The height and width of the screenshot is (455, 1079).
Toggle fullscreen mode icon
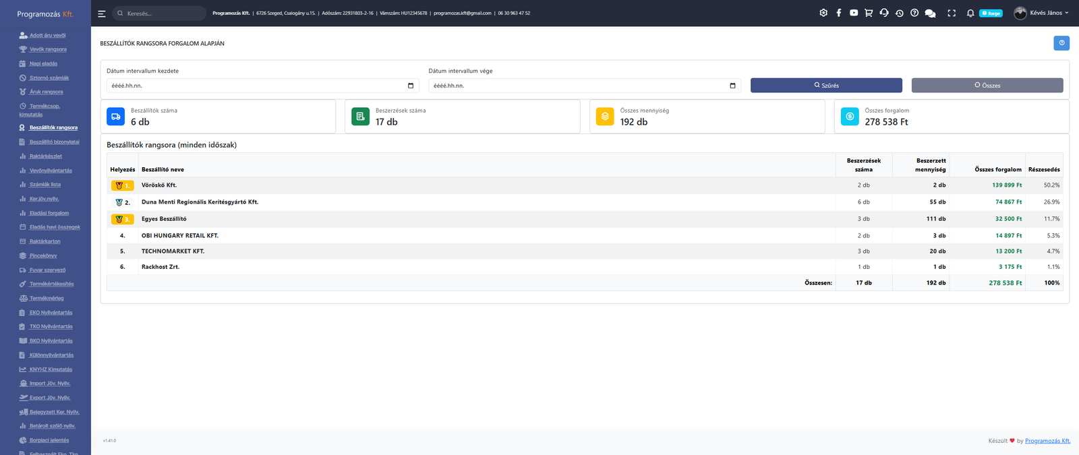click(x=952, y=13)
